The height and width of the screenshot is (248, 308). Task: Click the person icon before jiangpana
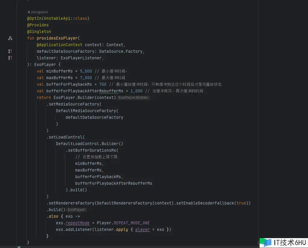pyautogui.click(x=29, y=12)
